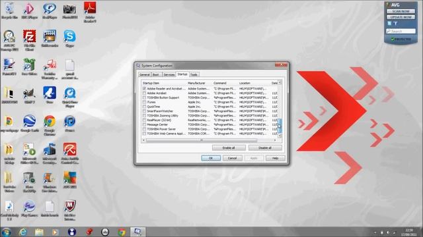This screenshot has height=237, width=423.
Task: Click the Disable all button
Action: [x=265, y=147]
